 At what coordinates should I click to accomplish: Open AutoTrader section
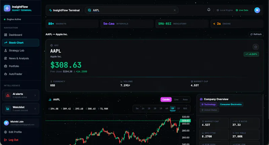pyautogui.click(x=21, y=74)
